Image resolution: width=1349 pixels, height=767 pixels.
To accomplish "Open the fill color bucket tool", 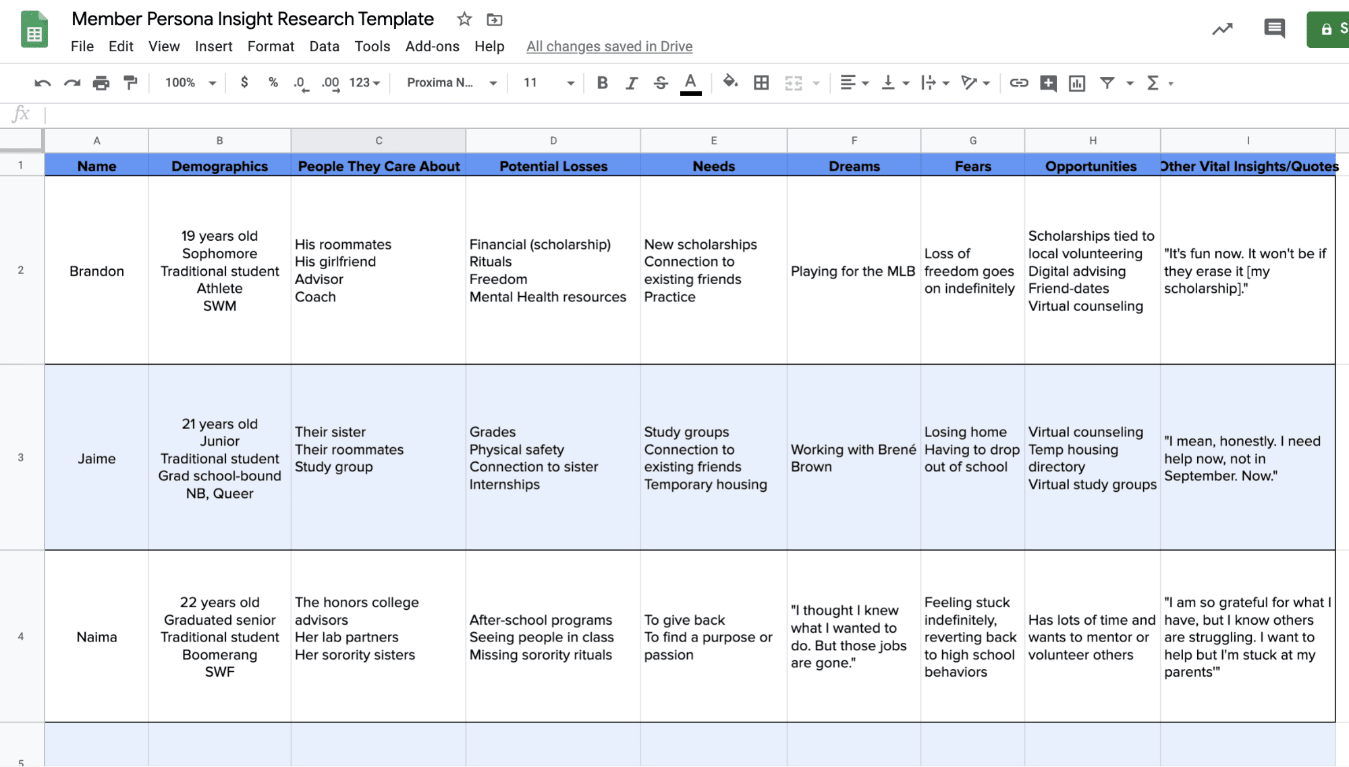I will pyautogui.click(x=731, y=83).
